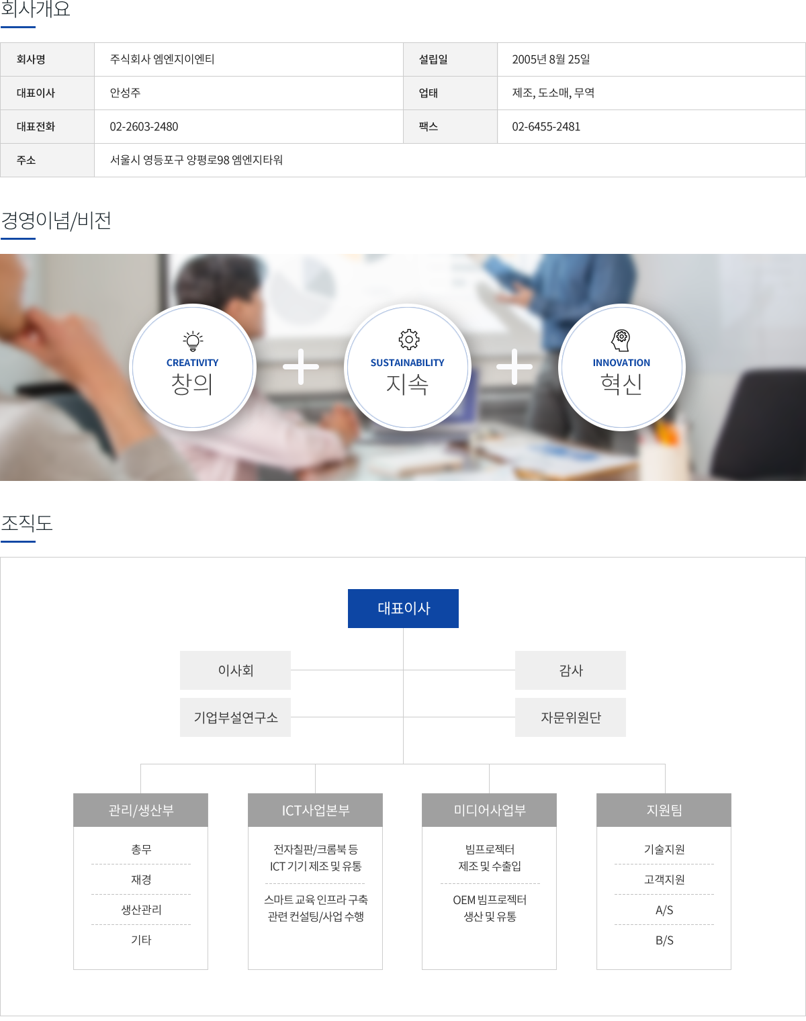Click the gear icon above SUSTAINABILITY
806x1021 pixels.
click(408, 340)
